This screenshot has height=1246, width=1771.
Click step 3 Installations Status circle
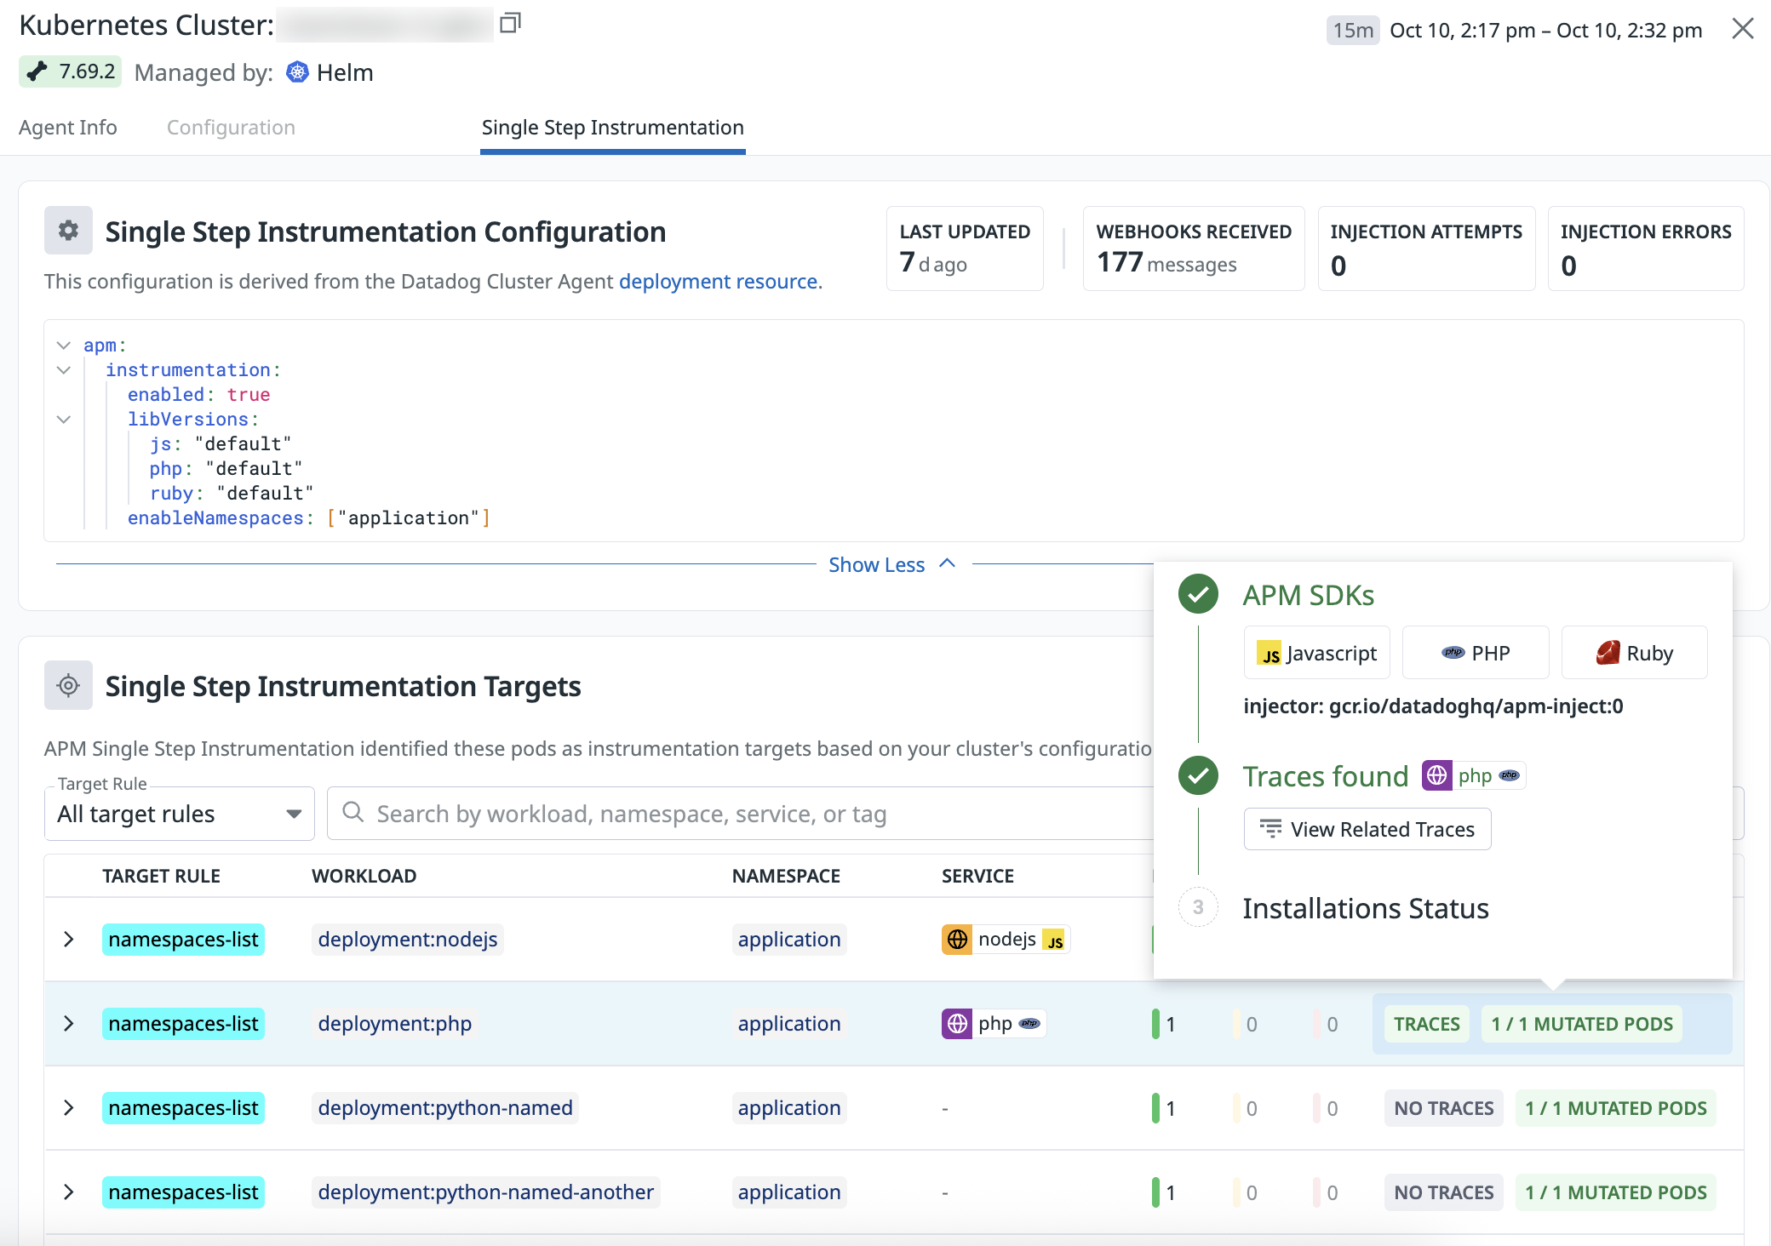[1198, 907]
